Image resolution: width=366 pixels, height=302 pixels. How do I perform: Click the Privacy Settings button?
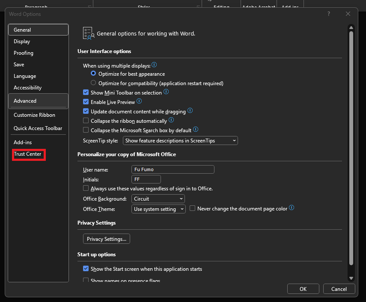(x=107, y=239)
